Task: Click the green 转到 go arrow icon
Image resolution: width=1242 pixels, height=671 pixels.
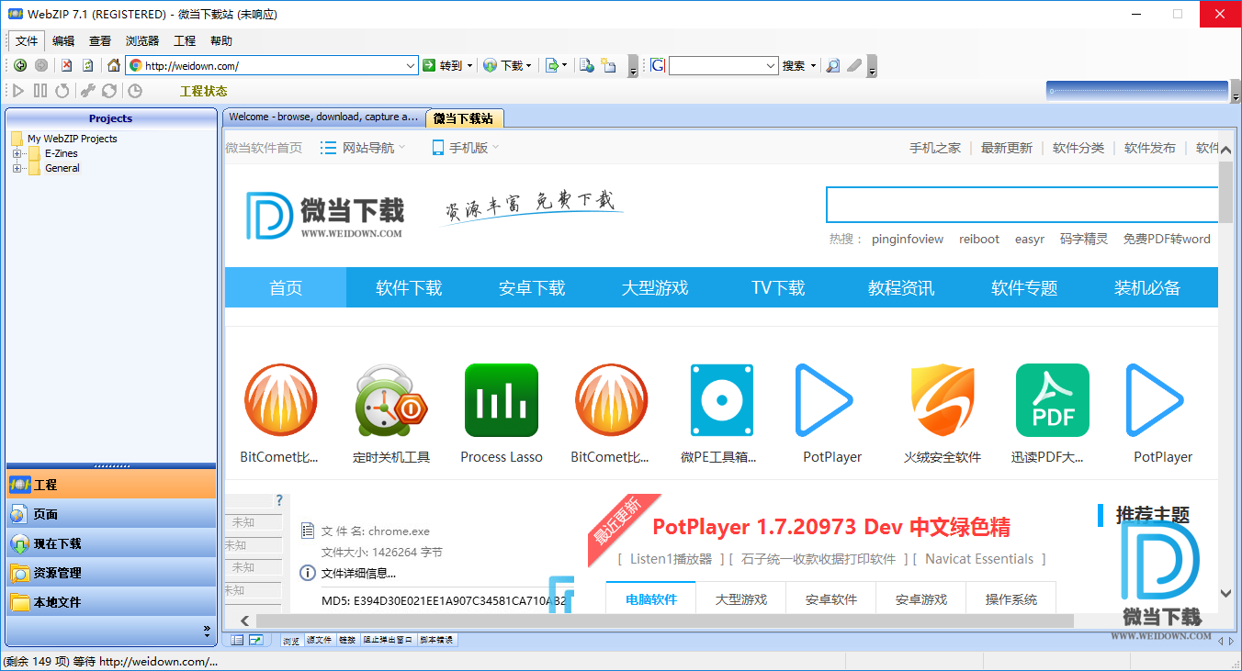Action: (429, 65)
